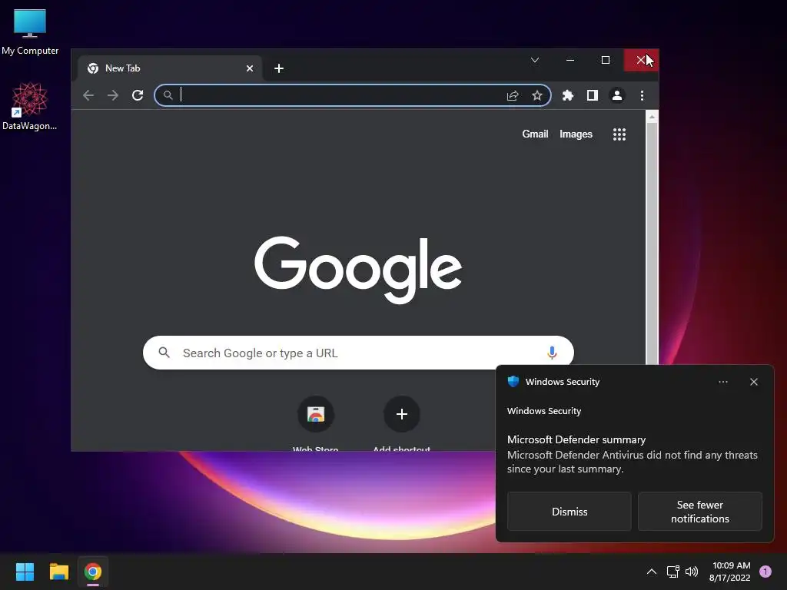Expand the tab search chevron
Screen dimensions: 787x590
pyautogui.click(x=535, y=60)
